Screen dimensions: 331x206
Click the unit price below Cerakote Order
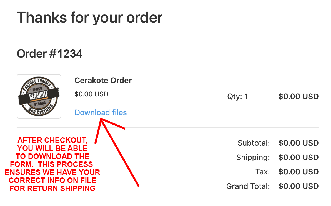(x=91, y=94)
